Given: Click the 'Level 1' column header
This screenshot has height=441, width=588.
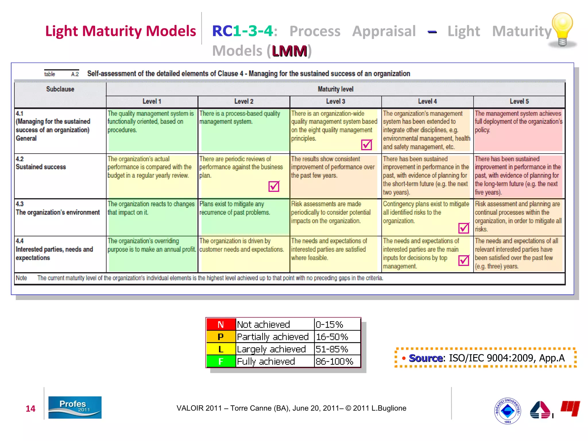Looking at the screenshot, I should [x=152, y=101].
